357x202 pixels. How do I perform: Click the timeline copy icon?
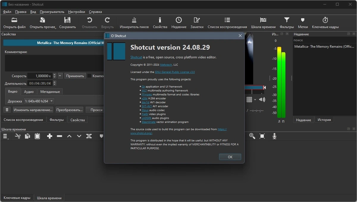pyautogui.click(x=27, y=136)
